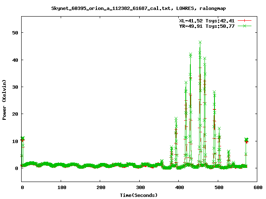Viewport: 266px width, 199px height.
Task: Click the Time(Seconds) x-axis label
Action: (139, 195)
